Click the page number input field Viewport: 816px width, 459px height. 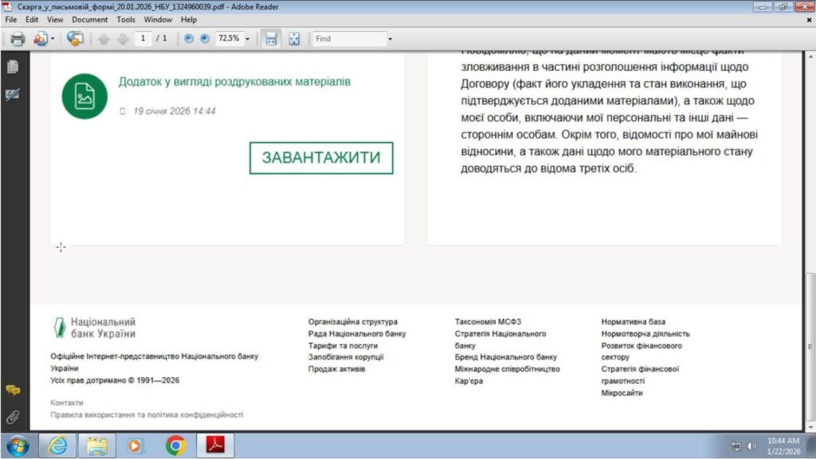[x=143, y=38]
